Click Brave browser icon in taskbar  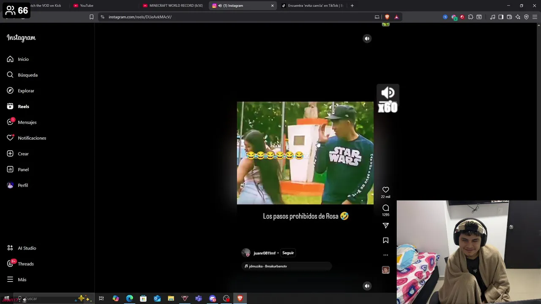[x=240, y=299]
